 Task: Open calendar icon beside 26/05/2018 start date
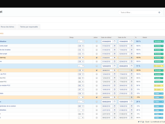pos(114,94)
